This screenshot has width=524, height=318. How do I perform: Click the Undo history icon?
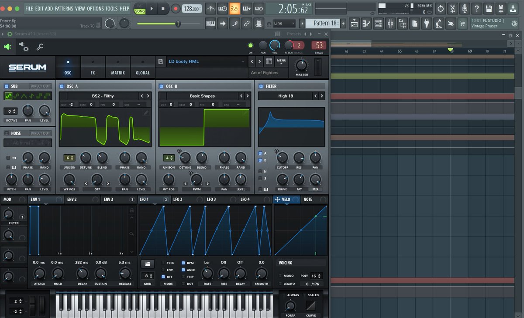(x=441, y=8)
